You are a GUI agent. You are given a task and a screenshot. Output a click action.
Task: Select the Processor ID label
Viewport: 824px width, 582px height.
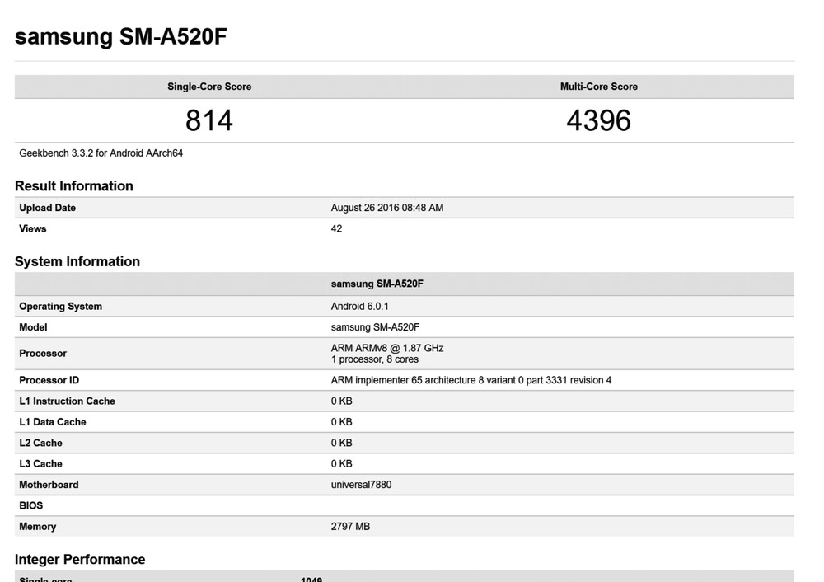49,380
